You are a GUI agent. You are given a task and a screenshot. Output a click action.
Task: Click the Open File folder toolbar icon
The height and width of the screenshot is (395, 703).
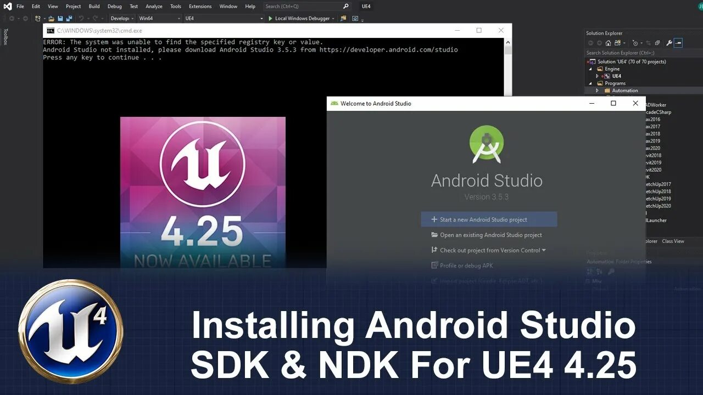point(51,19)
